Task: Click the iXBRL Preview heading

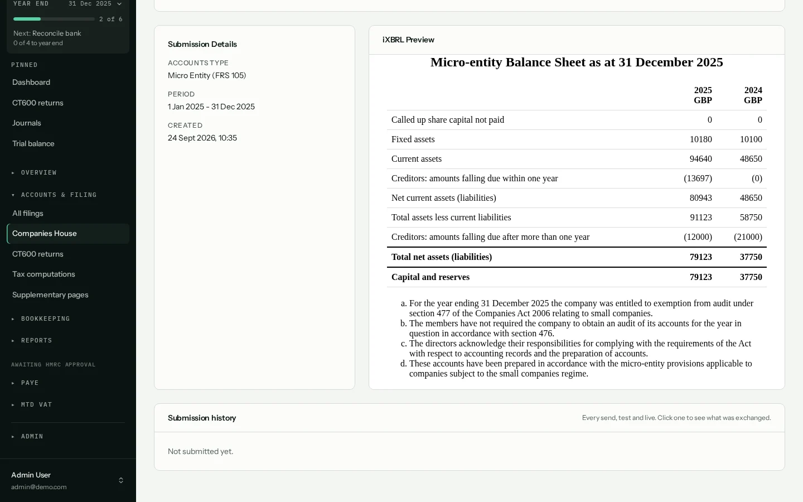Action: pos(408,40)
